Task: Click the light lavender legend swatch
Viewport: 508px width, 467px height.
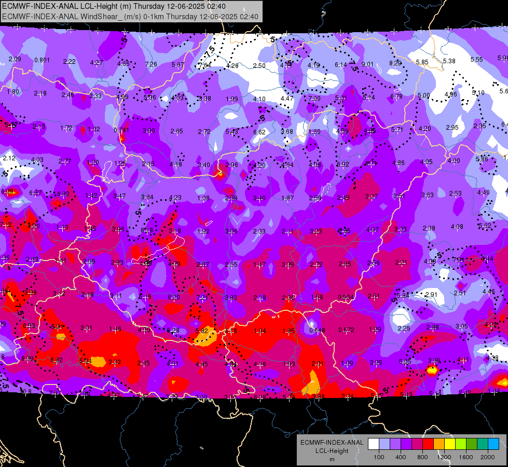Action: click(384, 444)
